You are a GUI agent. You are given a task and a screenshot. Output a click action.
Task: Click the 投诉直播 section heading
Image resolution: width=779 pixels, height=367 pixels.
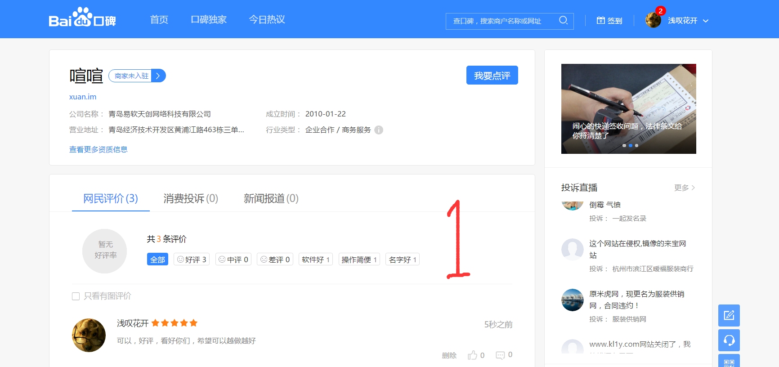(x=579, y=188)
